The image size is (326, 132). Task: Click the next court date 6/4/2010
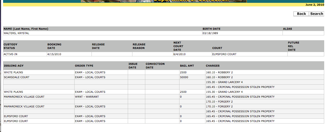[179, 54]
